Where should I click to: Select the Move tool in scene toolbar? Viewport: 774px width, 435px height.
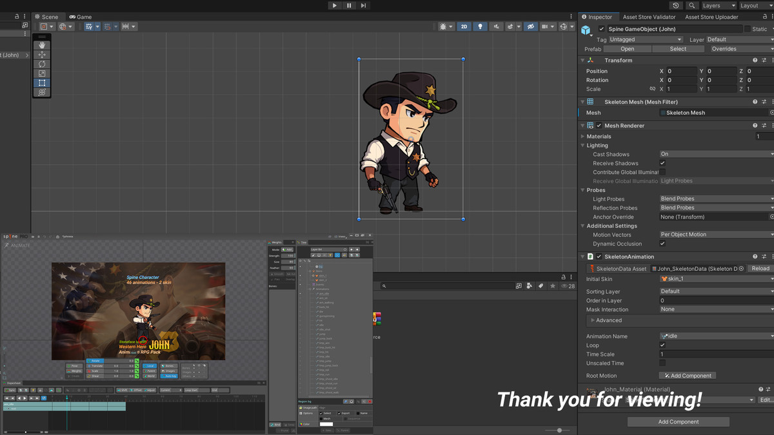[42, 55]
